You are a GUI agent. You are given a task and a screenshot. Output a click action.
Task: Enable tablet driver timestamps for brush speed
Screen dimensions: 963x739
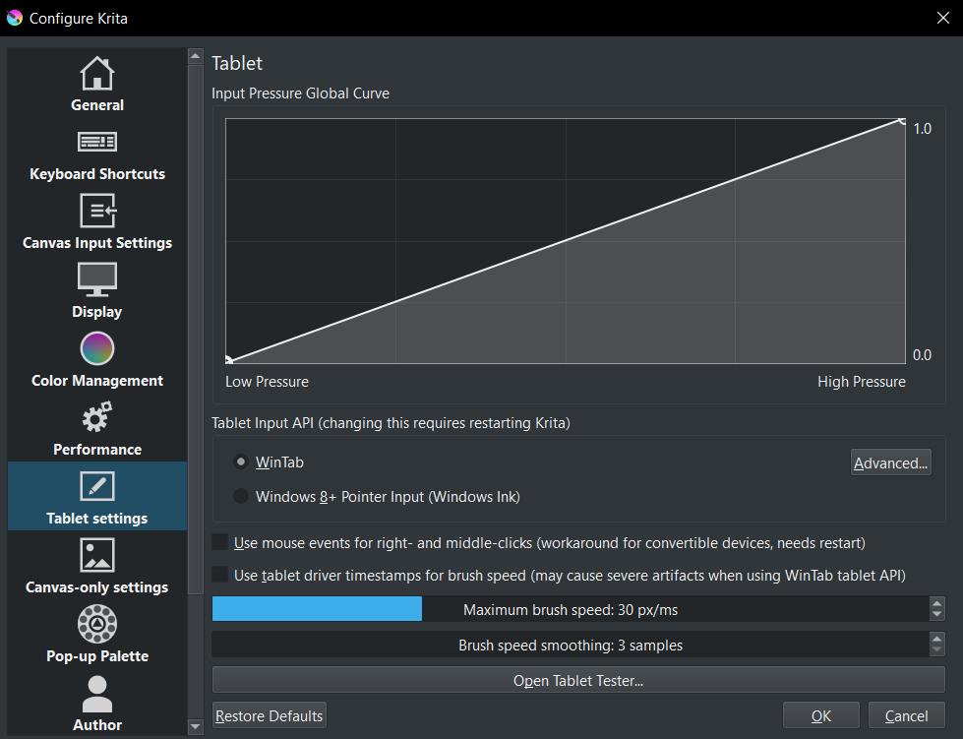(x=220, y=575)
